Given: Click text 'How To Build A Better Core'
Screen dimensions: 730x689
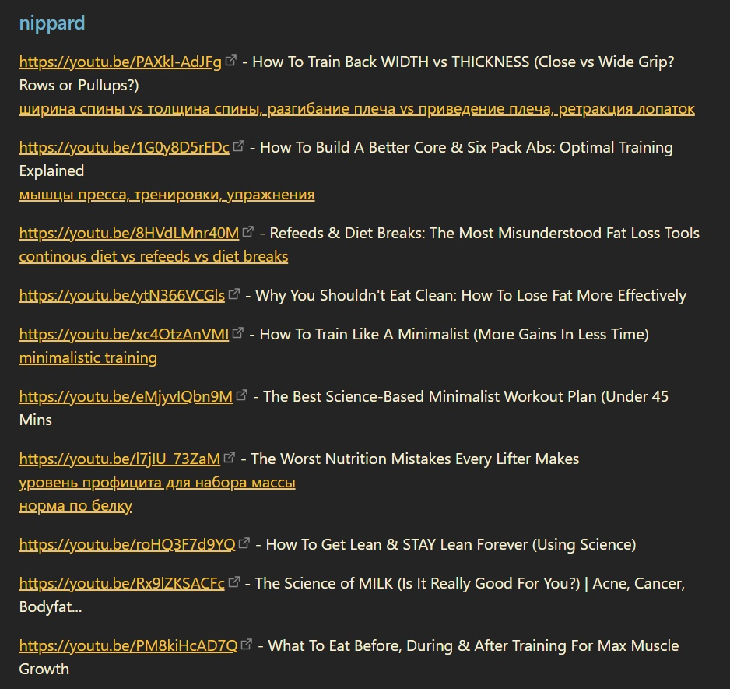Looking at the screenshot, I should pyautogui.click(x=353, y=148).
